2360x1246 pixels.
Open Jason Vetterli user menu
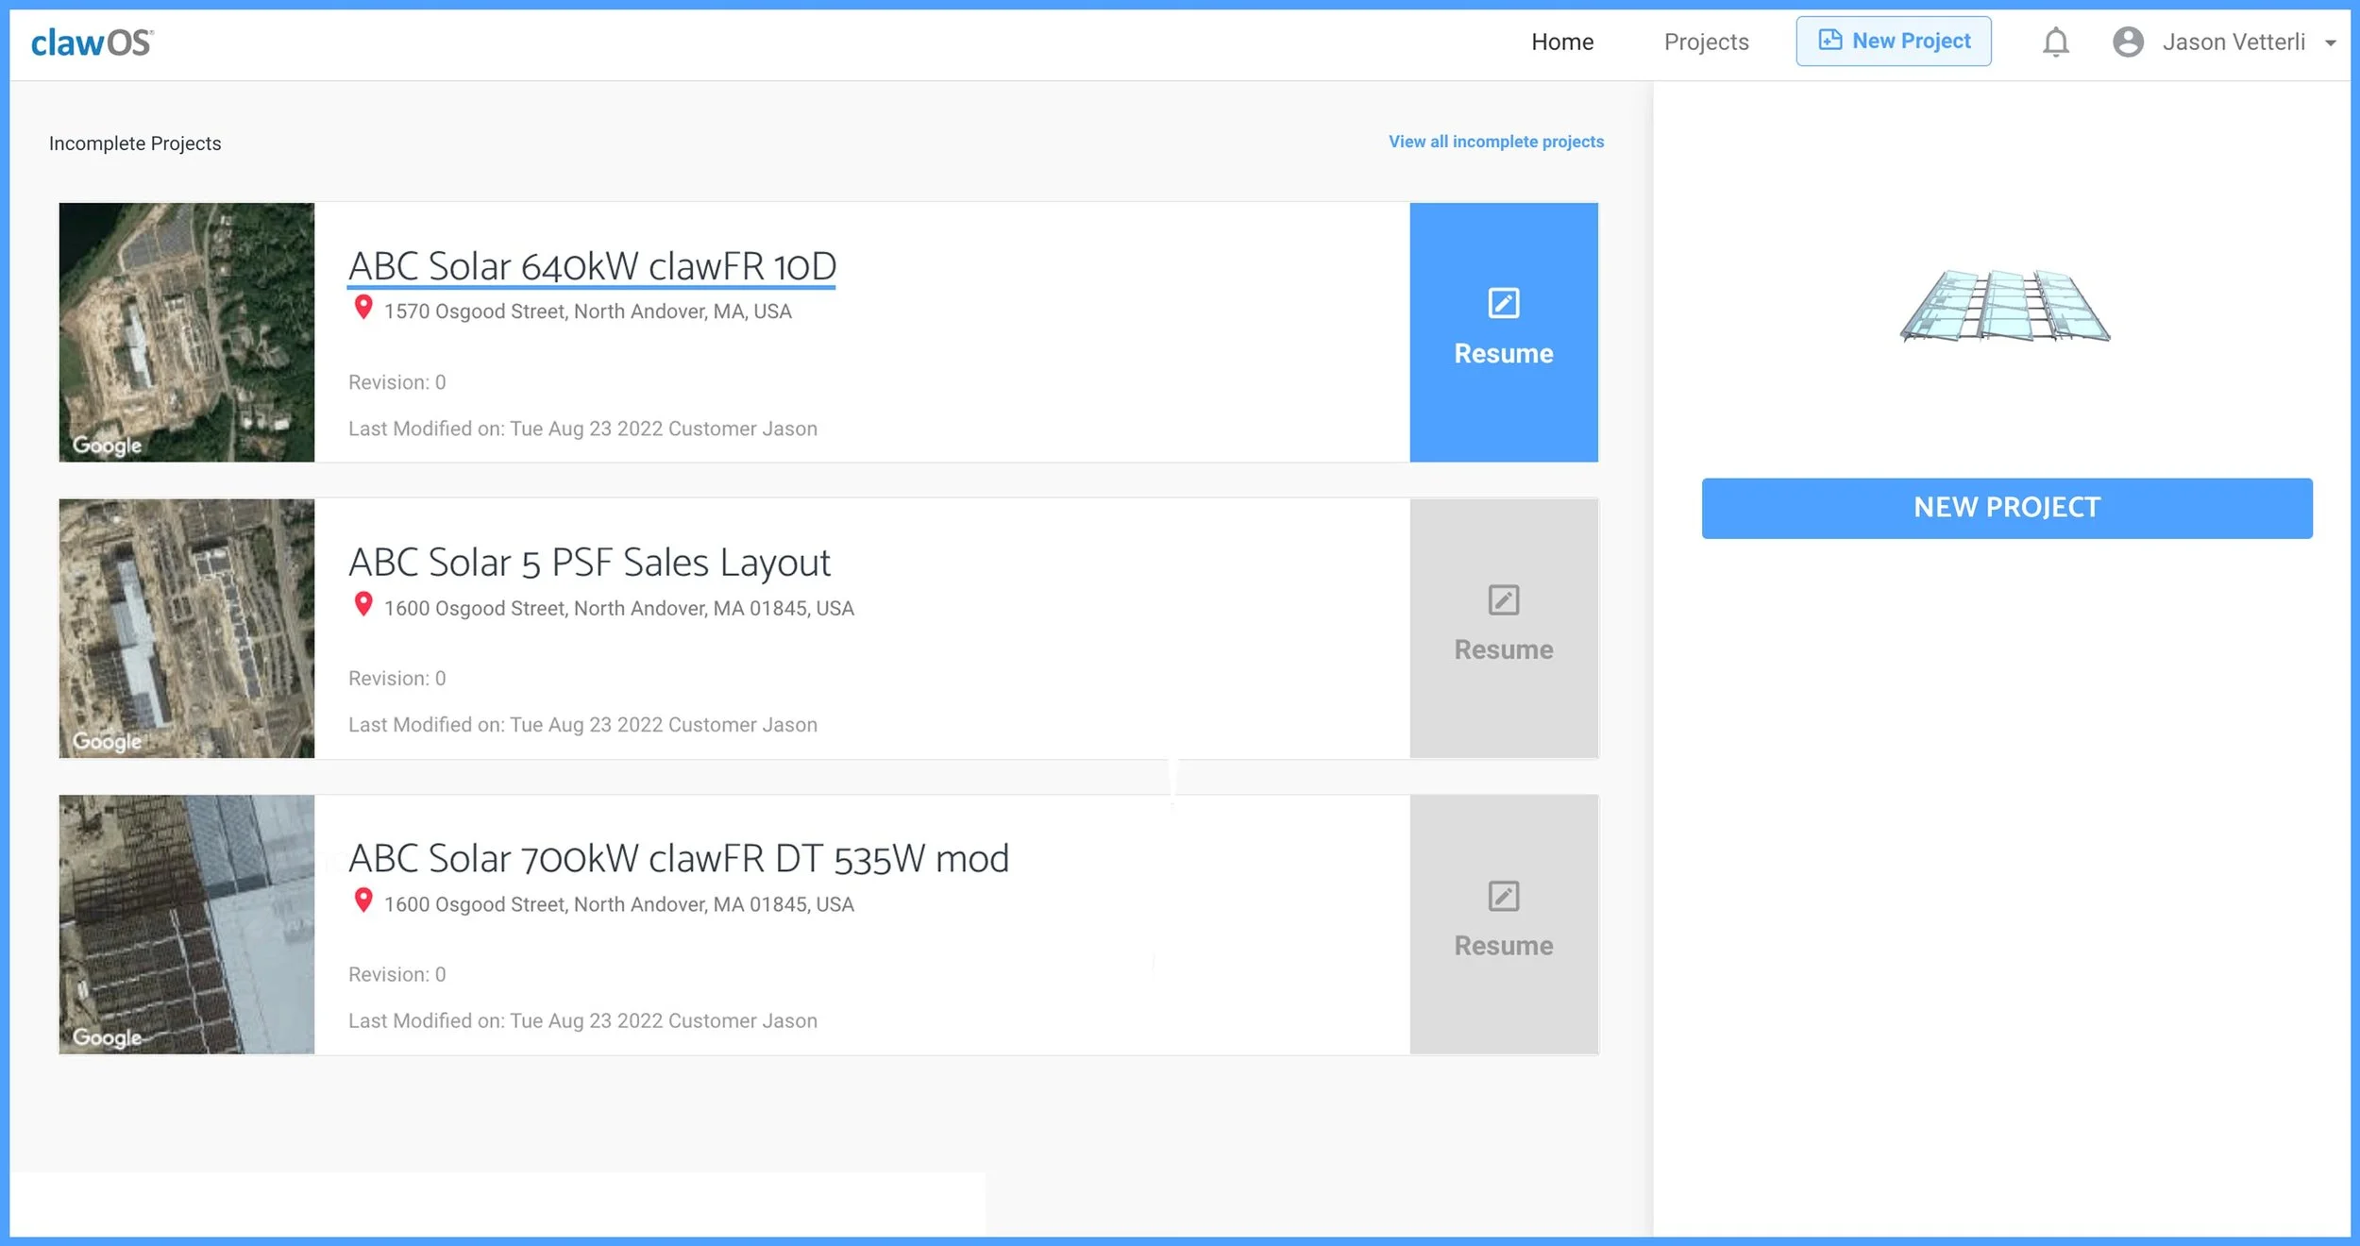2234,42
